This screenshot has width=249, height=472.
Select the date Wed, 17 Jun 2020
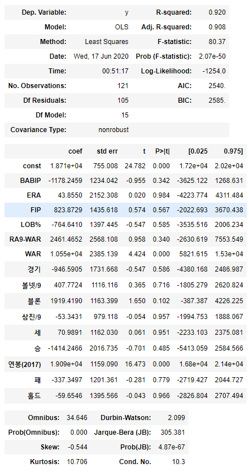point(101,56)
